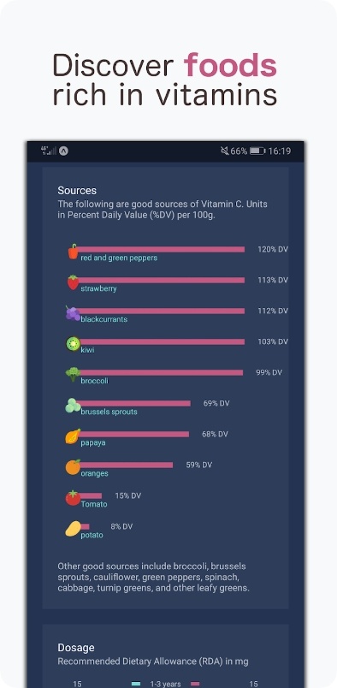This screenshot has height=688, width=337.
Task: Tap the potato icon
Action: coord(73,529)
